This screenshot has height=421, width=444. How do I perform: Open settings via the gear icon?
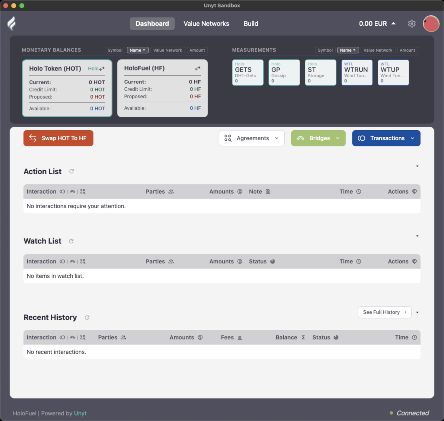(x=412, y=24)
